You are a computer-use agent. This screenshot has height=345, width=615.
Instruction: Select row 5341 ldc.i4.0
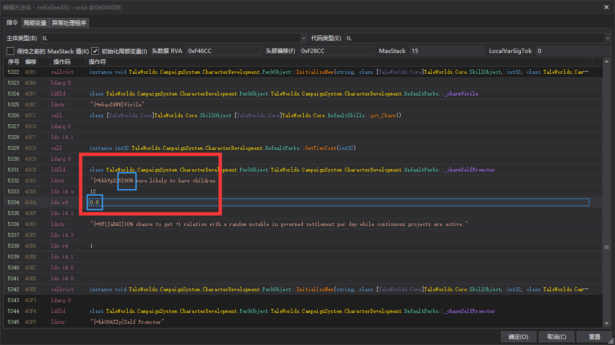(x=304, y=278)
